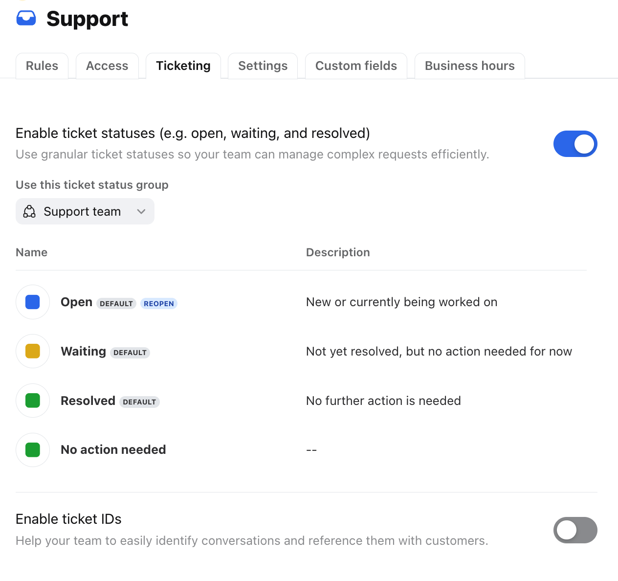This screenshot has width=618, height=581.
Task: Click the blue Support inbox icon
Action: (x=26, y=19)
